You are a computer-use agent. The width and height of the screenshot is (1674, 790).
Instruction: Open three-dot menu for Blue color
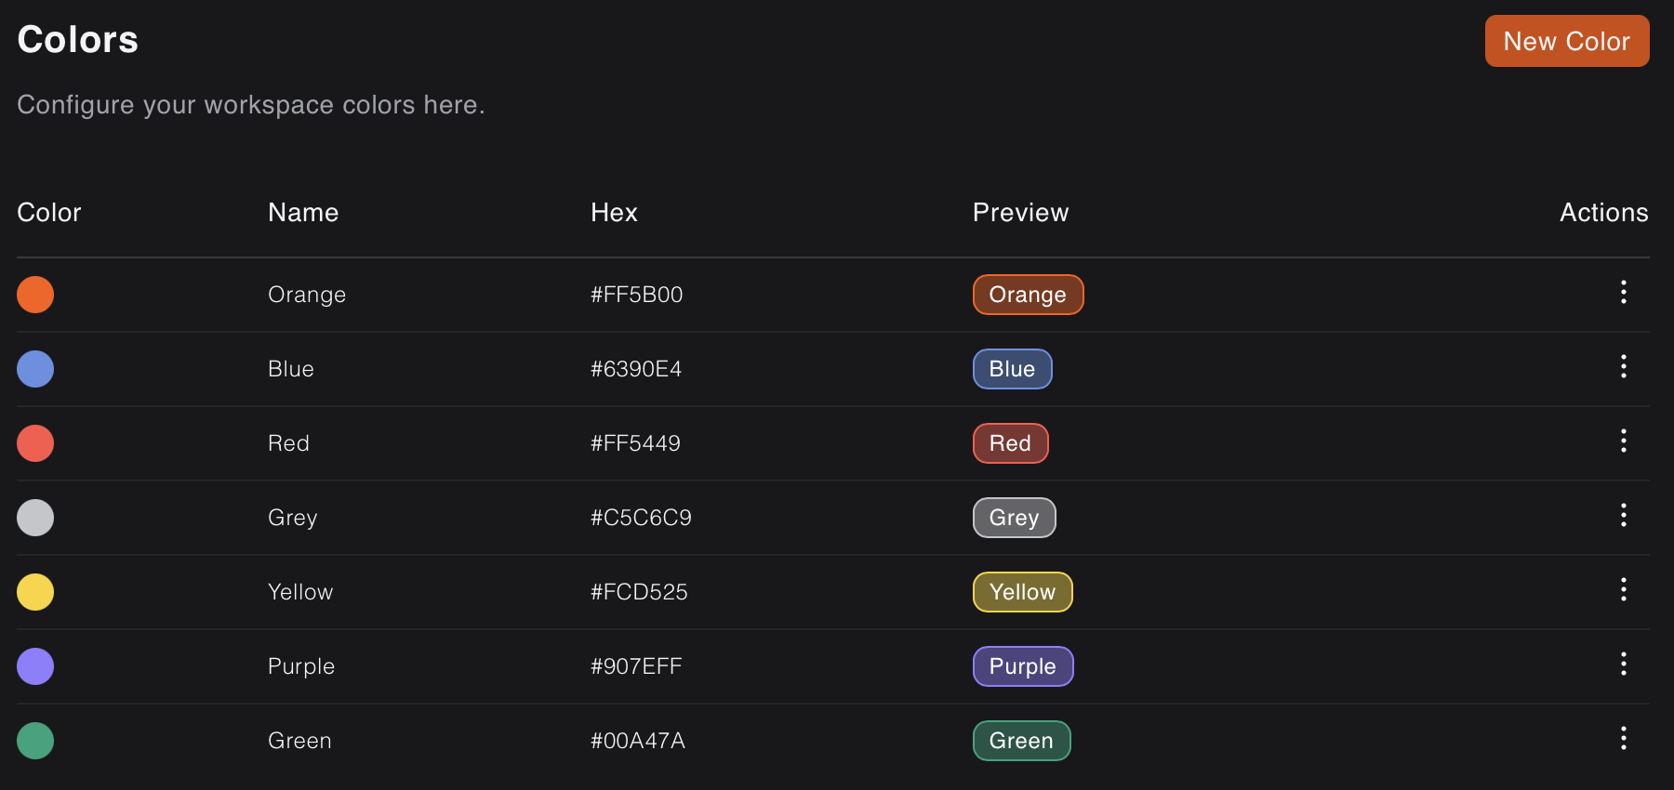[x=1623, y=367]
